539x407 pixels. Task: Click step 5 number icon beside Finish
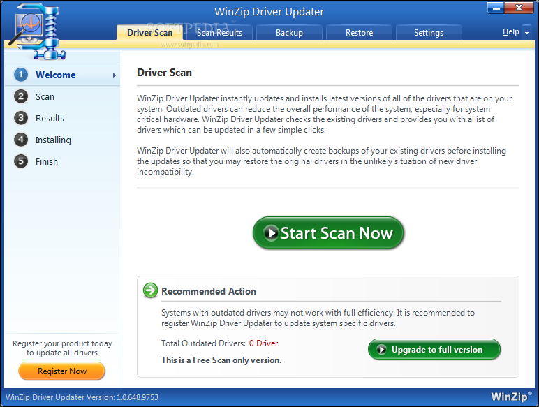[x=21, y=161]
